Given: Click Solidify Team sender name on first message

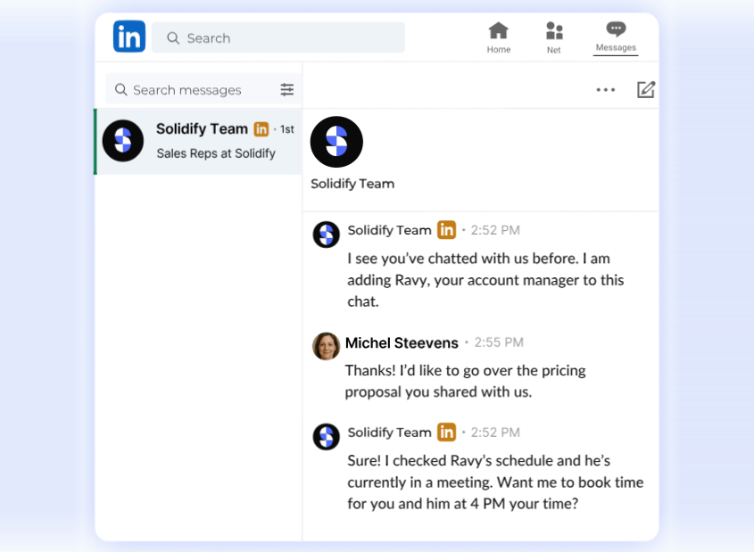Looking at the screenshot, I should pyautogui.click(x=390, y=230).
